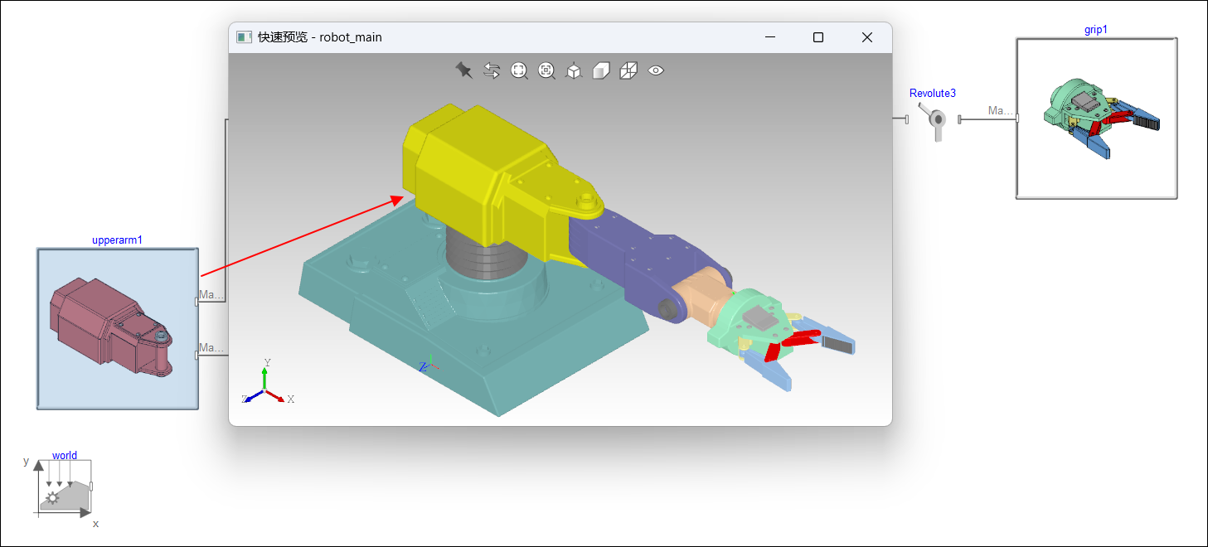Switch to shaded solid cube display
The image size is (1208, 547).
pos(601,70)
